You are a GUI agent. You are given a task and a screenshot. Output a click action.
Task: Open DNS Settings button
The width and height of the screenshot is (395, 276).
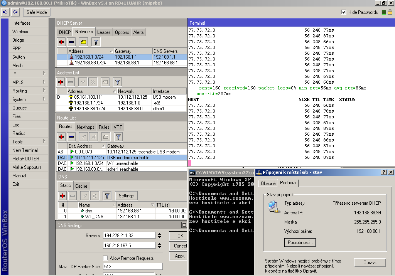[x=126, y=196]
